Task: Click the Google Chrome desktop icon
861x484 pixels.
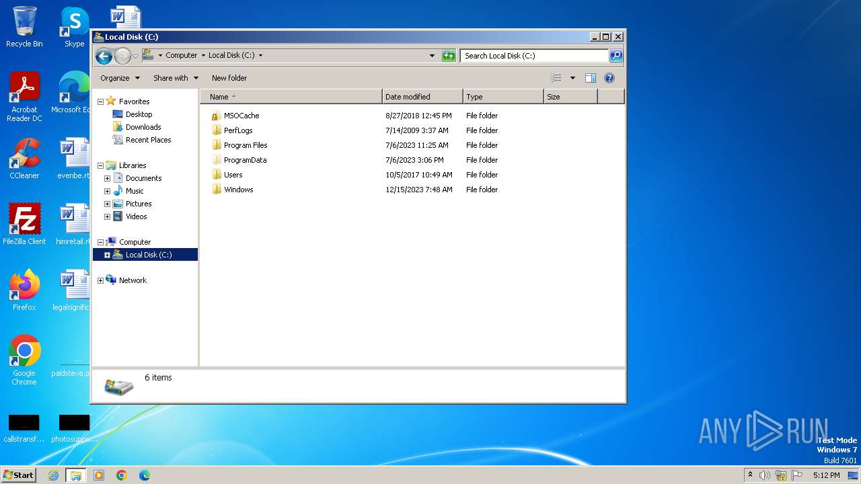Action: click(x=24, y=360)
